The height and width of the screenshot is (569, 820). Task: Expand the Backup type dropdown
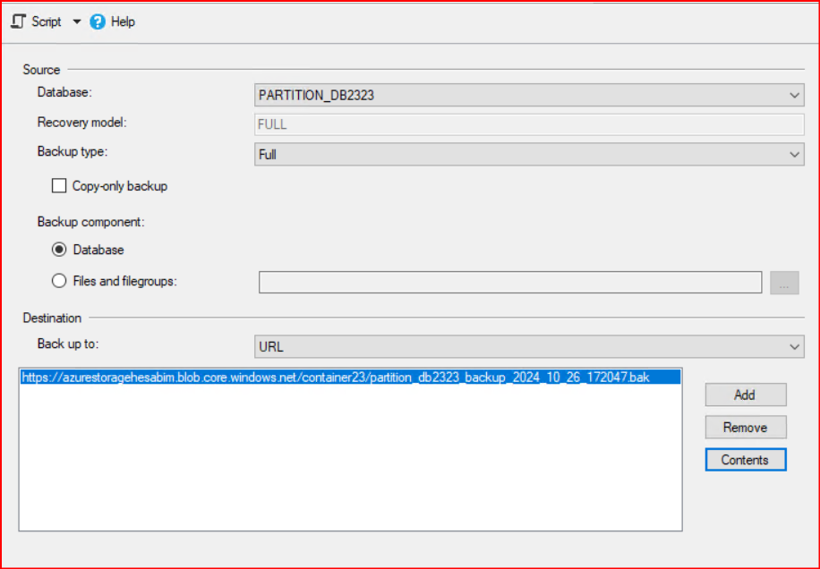pos(529,155)
